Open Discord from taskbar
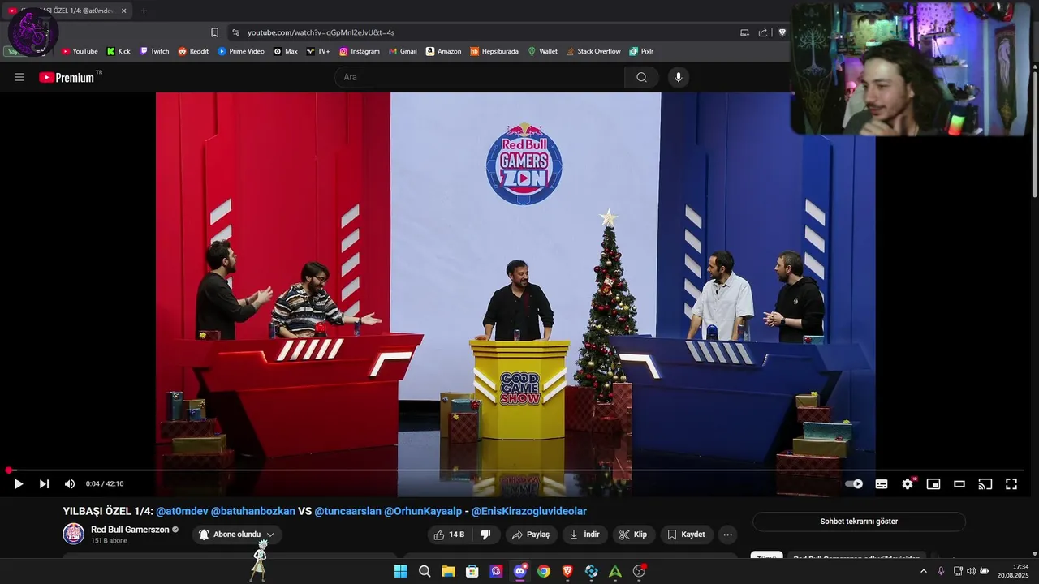1039x584 pixels. [x=520, y=571]
